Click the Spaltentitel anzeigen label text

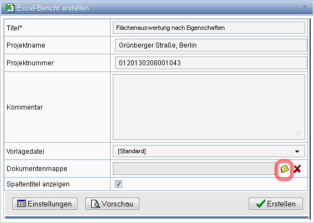38,184
